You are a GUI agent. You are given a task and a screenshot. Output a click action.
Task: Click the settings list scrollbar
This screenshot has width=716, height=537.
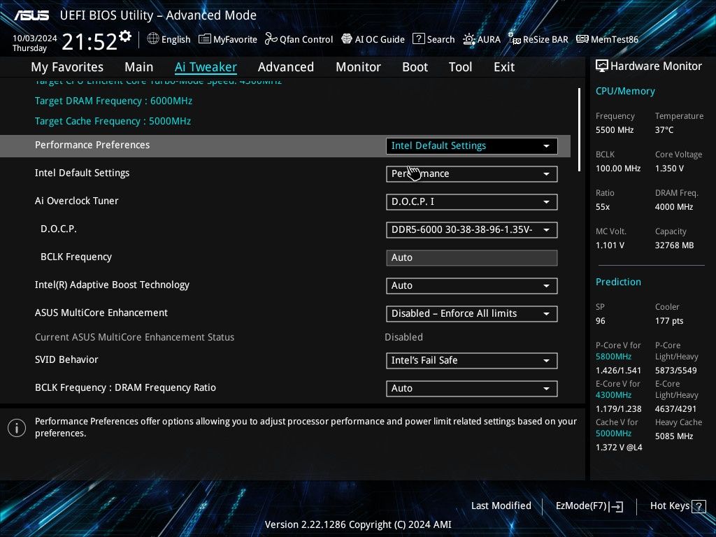tap(579, 129)
